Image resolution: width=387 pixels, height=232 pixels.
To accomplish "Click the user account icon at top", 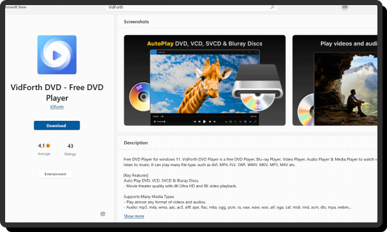I will (x=345, y=7).
